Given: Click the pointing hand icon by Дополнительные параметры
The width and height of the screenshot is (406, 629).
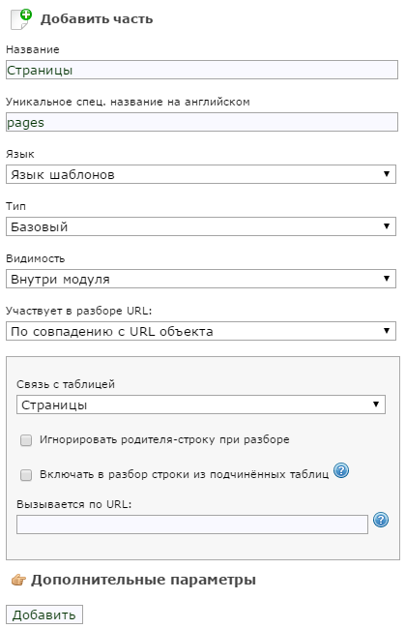Looking at the screenshot, I should [18, 580].
